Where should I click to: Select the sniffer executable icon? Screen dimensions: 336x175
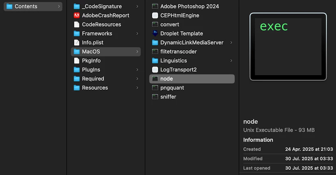tap(155, 97)
